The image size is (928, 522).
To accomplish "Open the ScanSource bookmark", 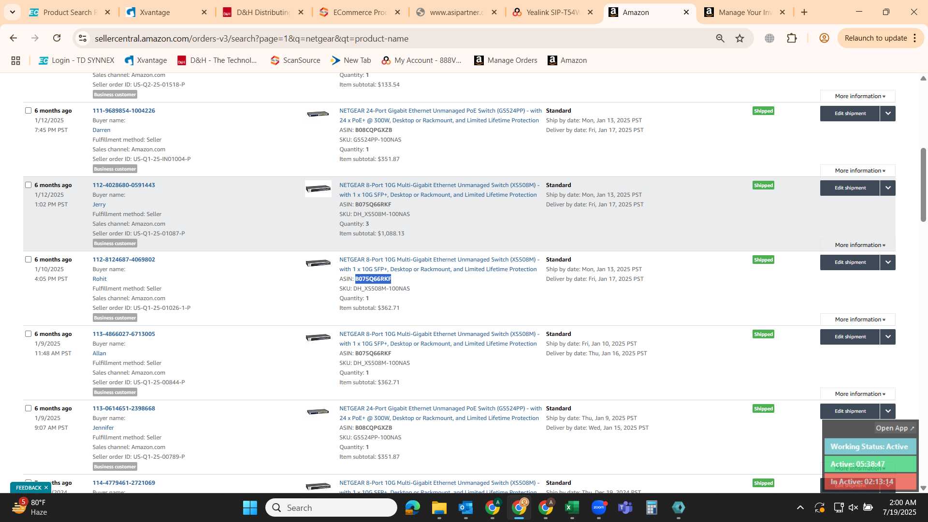I will pos(295,60).
